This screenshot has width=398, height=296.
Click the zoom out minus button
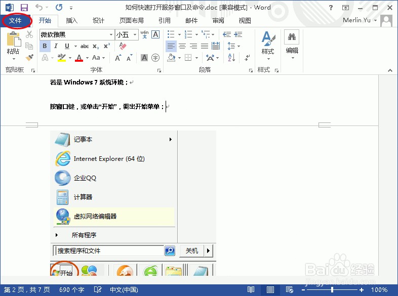(x=303, y=289)
